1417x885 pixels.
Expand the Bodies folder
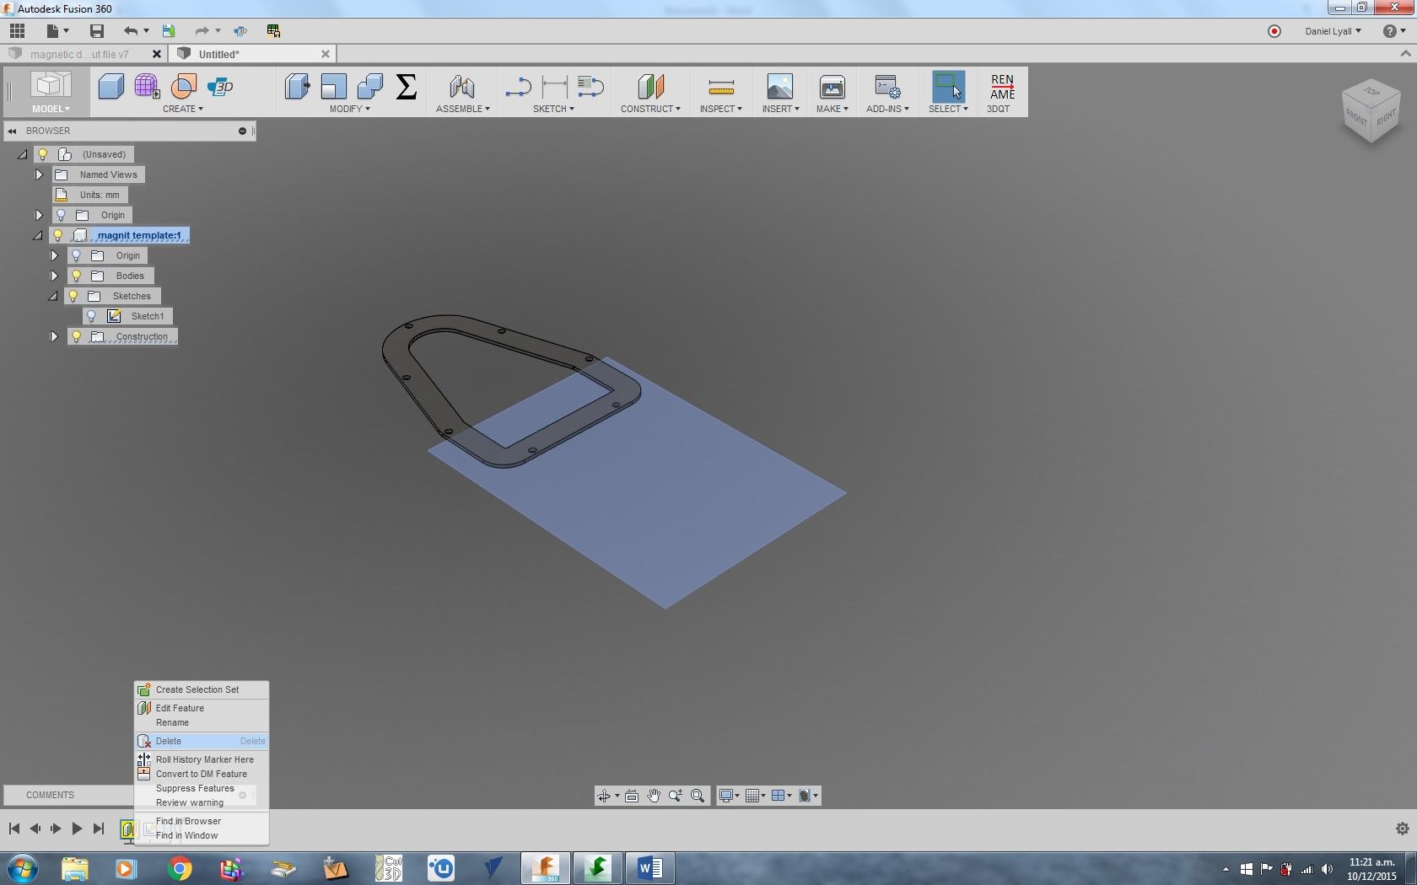(x=54, y=276)
